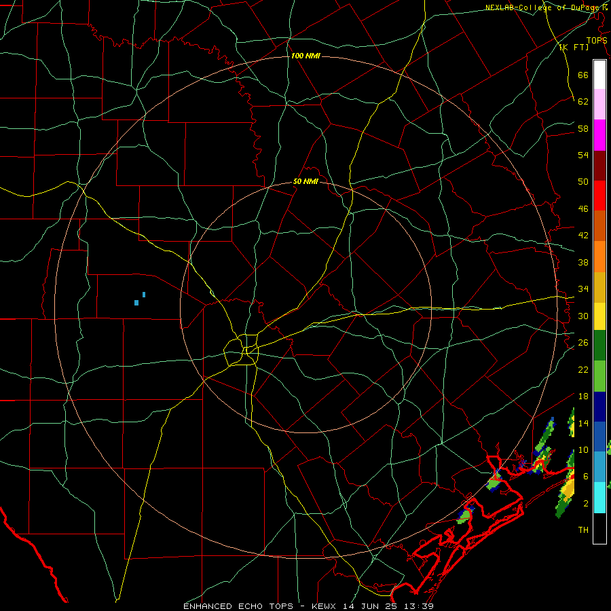The height and width of the screenshot is (611, 611).
Task: Click the light pink legend swatch
Action: point(599,105)
